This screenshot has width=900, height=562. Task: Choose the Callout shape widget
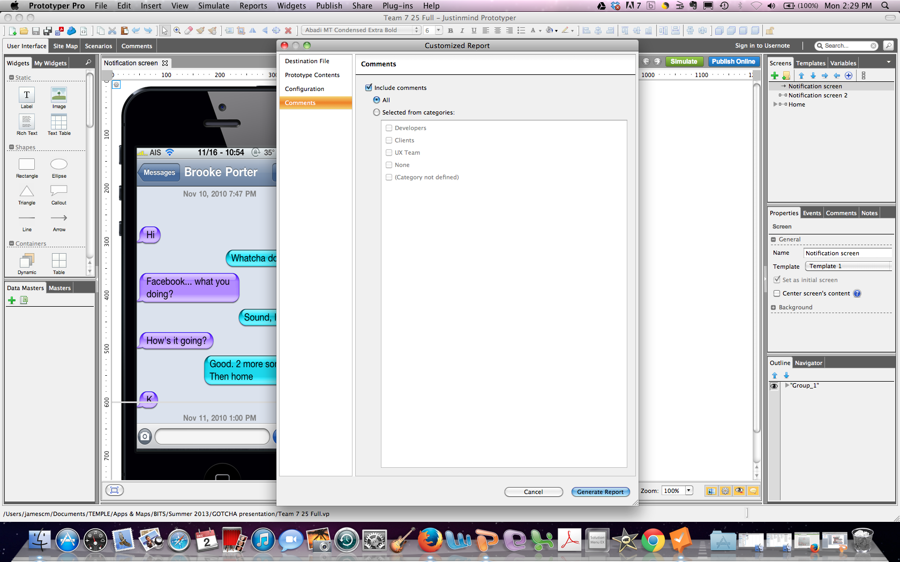(x=59, y=191)
